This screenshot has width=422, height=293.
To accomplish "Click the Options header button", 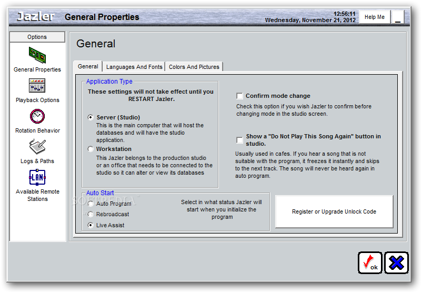I will 37,37.
